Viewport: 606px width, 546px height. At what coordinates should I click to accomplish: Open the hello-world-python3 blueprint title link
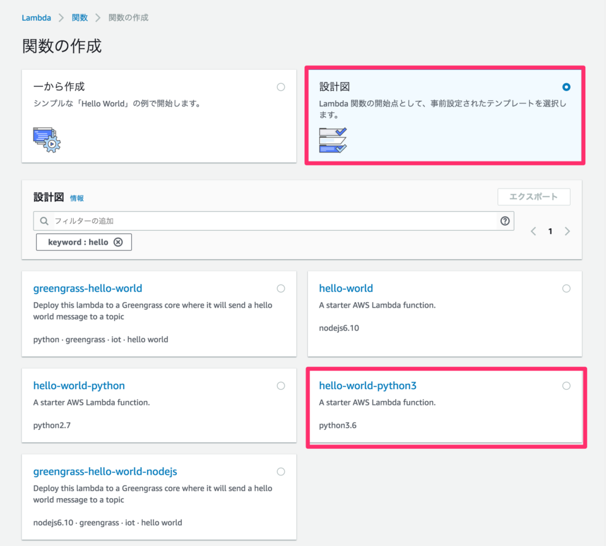point(368,385)
